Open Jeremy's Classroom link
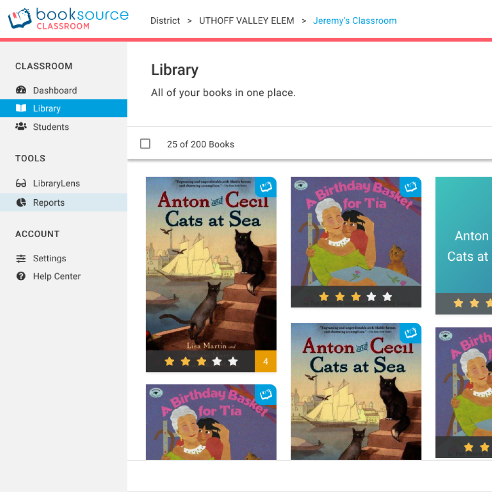This screenshot has width=492, height=492. point(355,21)
